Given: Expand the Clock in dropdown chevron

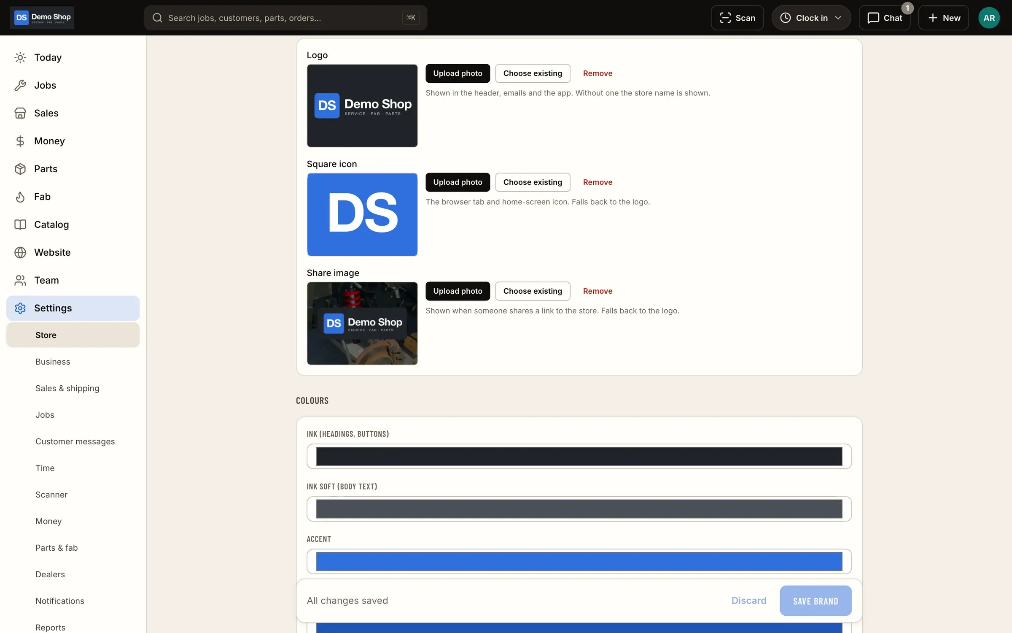Looking at the screenshot, I should pos(838,18).
